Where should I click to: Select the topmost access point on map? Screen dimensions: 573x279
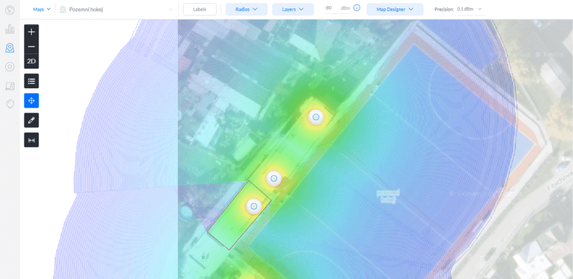[316, 116]
